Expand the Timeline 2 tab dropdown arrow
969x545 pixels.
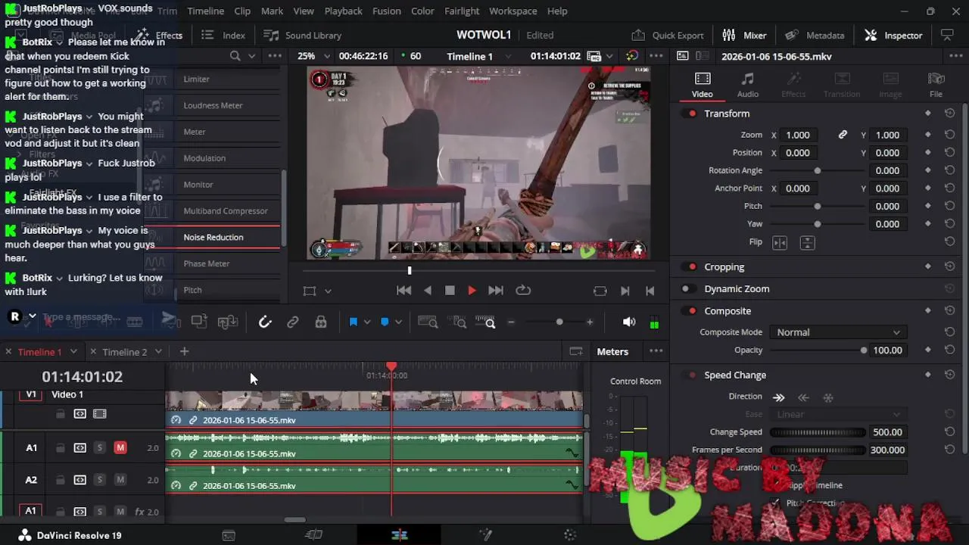pos(158,351)
